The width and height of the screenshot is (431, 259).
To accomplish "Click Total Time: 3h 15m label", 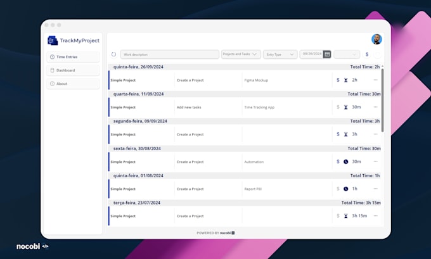I will [361, 203].
